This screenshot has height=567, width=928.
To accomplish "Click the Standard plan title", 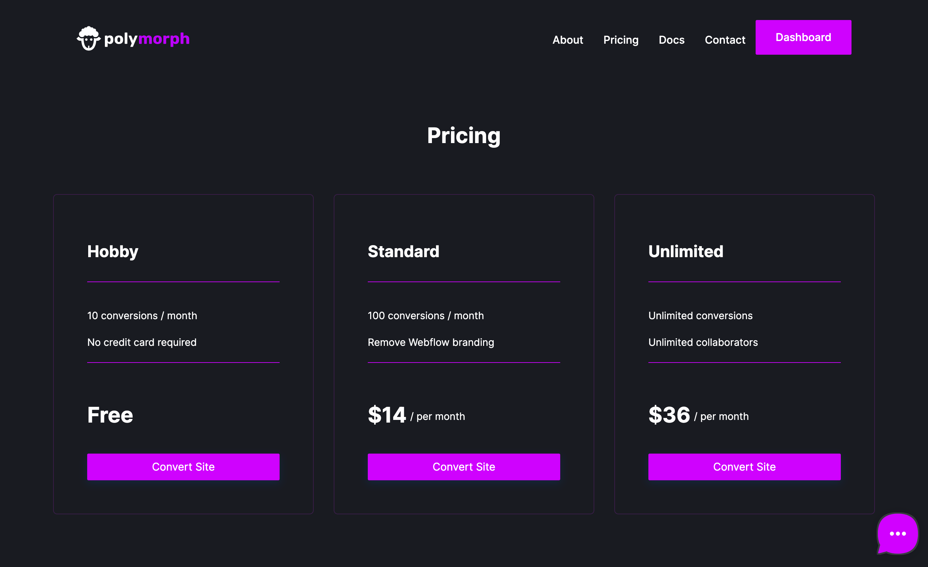I will [403, 251].
